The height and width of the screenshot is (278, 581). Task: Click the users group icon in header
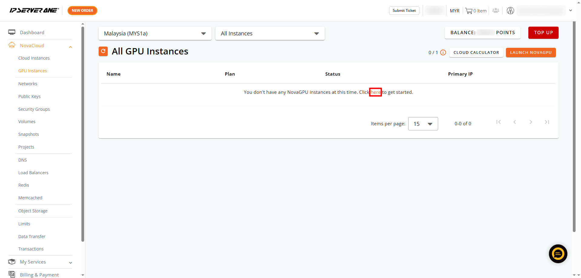click(x=496, y=11)
